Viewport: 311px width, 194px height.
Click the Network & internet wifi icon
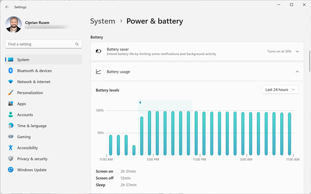pyautogui.click(x=11, y=82)
